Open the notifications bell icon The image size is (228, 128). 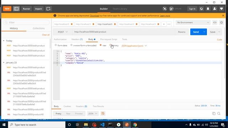(208, 9)
